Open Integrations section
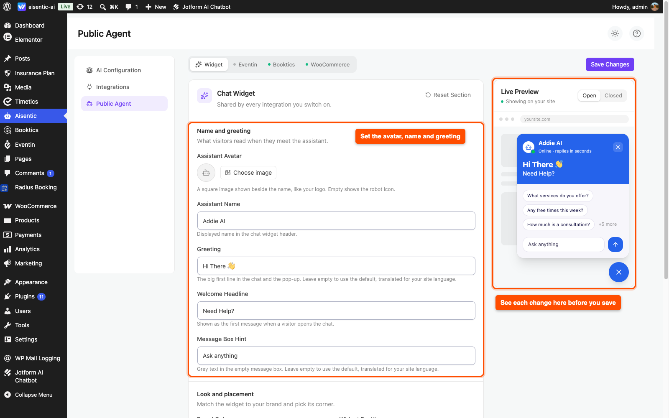The width and height of the screenshot is (669, 418). pos(124,87)
